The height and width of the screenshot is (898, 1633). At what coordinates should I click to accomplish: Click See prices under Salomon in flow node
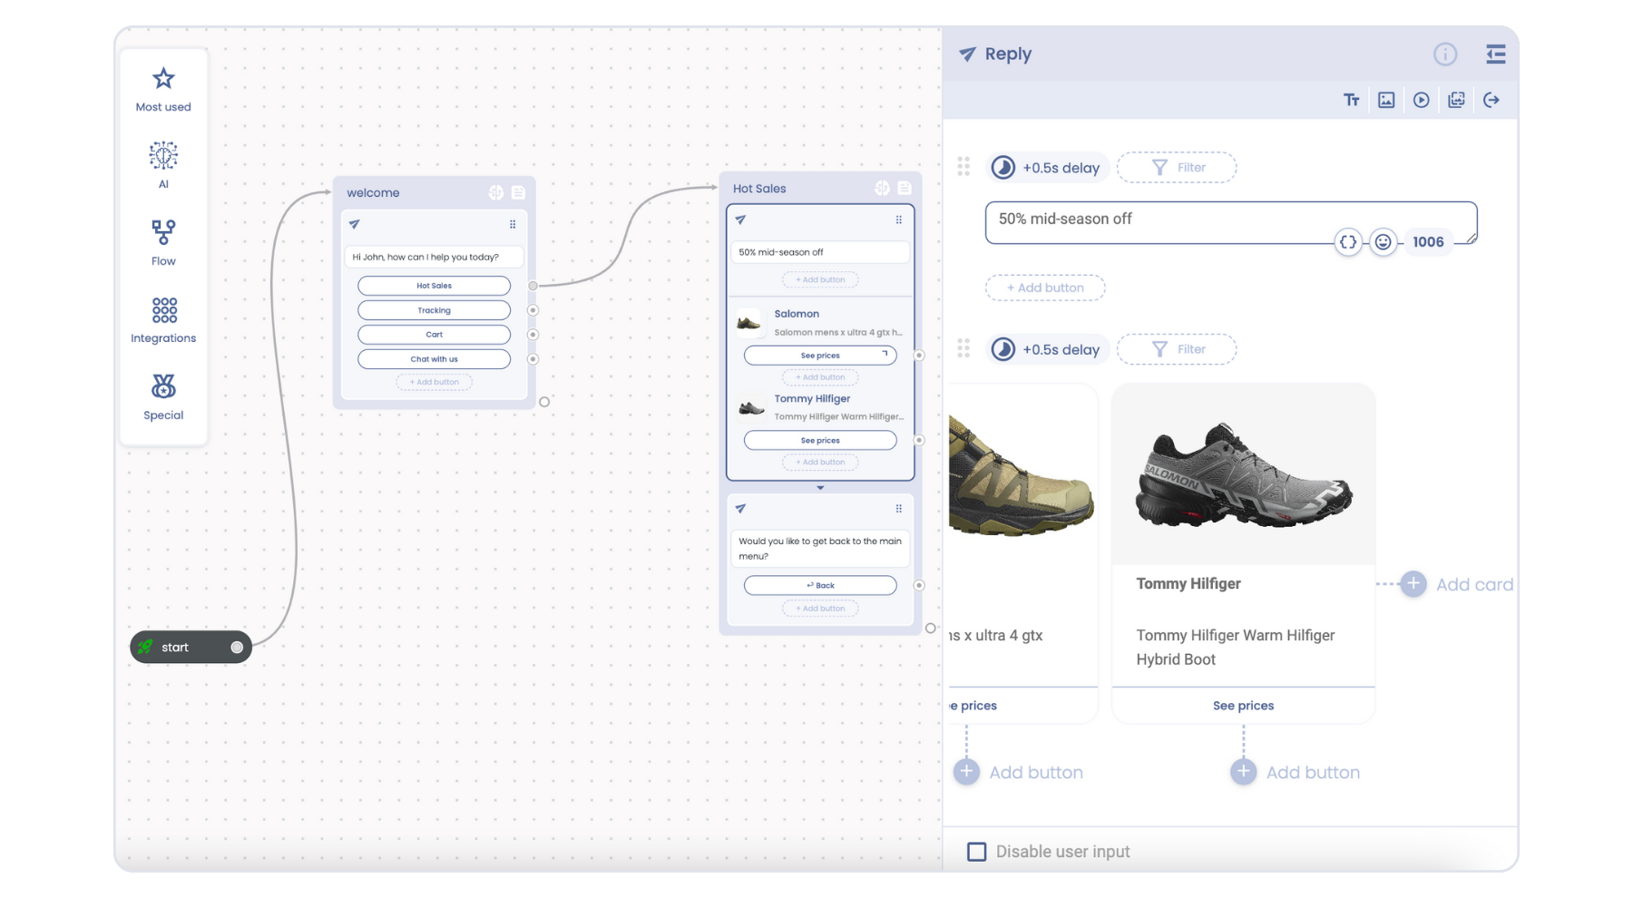pyautogui.click(x=820, y=356)
